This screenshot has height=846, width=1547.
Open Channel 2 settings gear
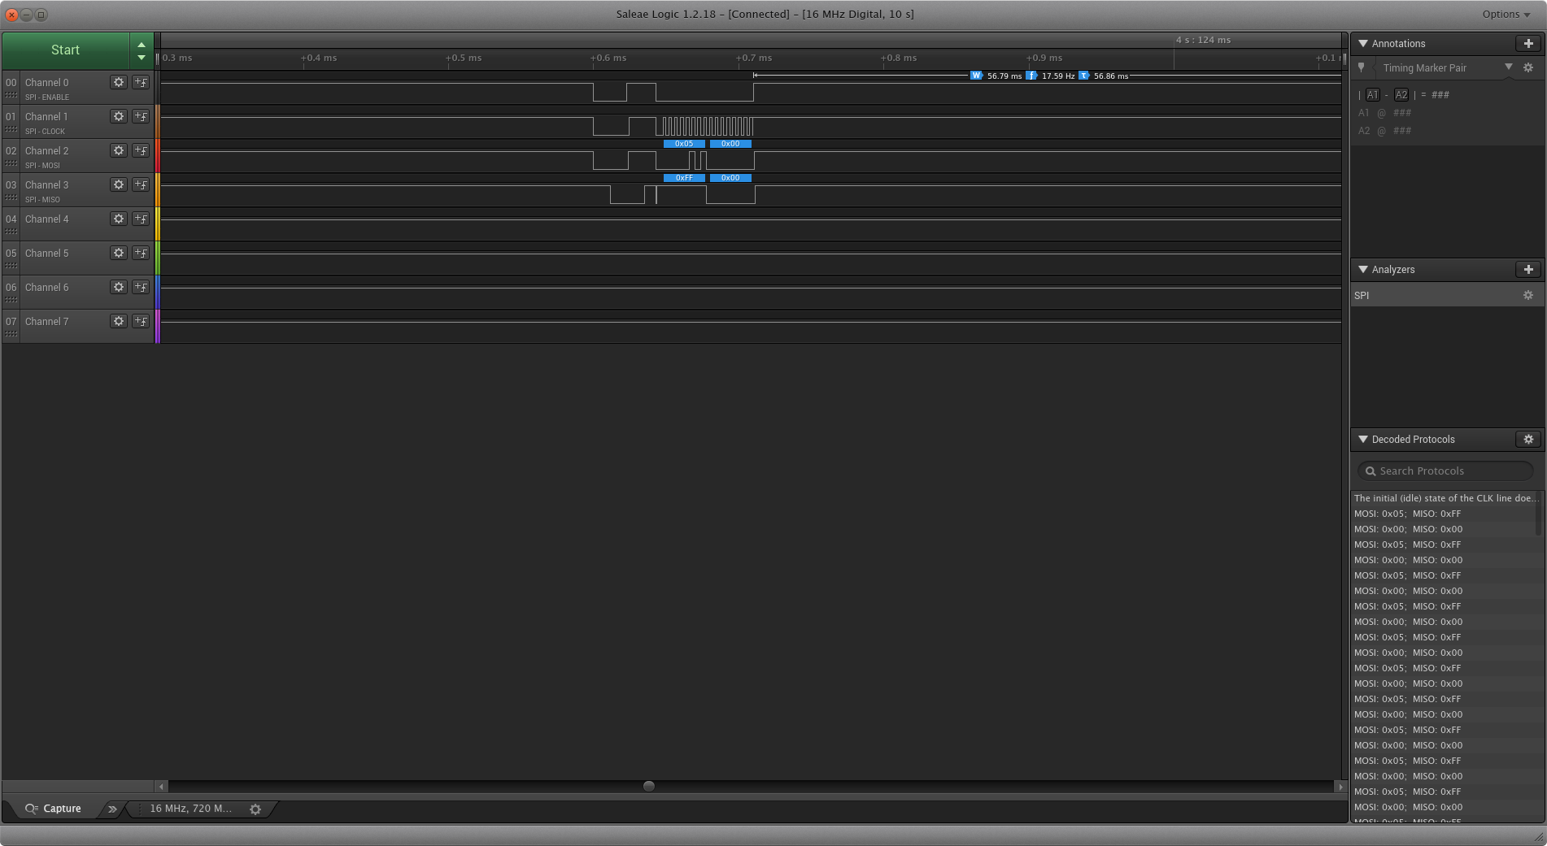119,150
